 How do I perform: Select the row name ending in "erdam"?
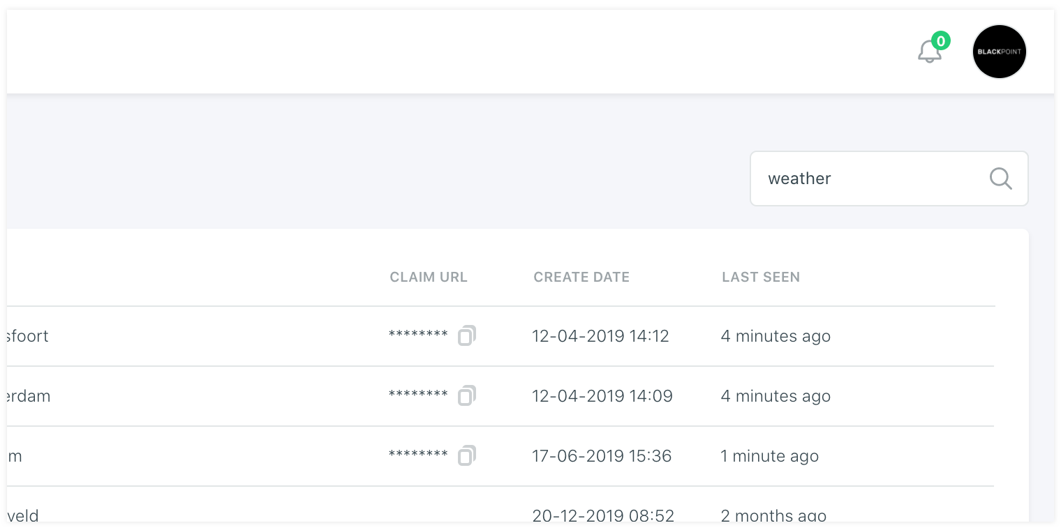[29, 396]
